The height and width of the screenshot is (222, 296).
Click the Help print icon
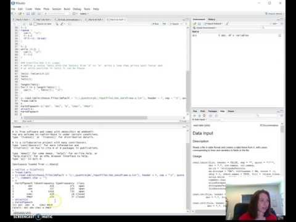pyautogui.click(x=210, y=116)
